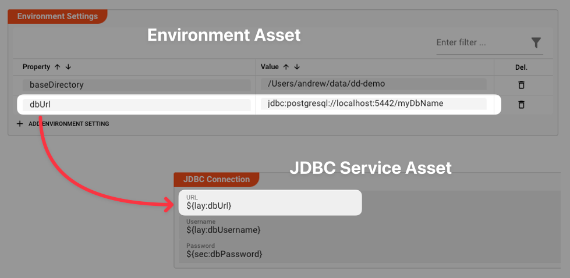The height and width of the screenshot is (278, 570).
Task: Delete the baseDirectory environment setting
Action: pyautogui.click(x=521, y=85)
